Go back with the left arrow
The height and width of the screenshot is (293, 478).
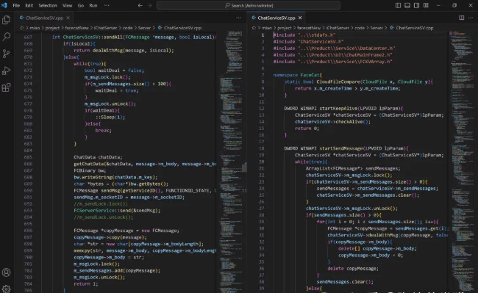(140, 5)
